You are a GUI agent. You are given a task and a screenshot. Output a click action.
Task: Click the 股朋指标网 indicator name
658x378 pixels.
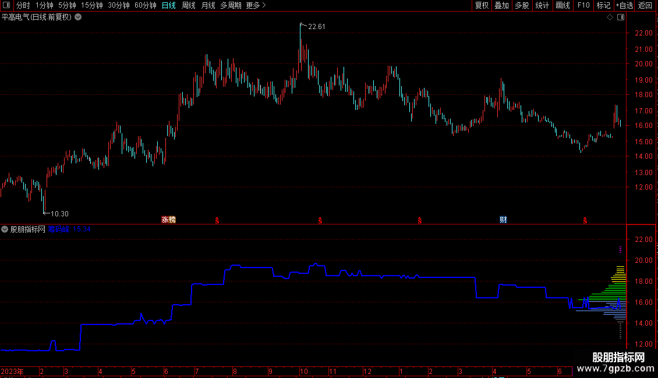pyautogui.click(x=28, y=229)
